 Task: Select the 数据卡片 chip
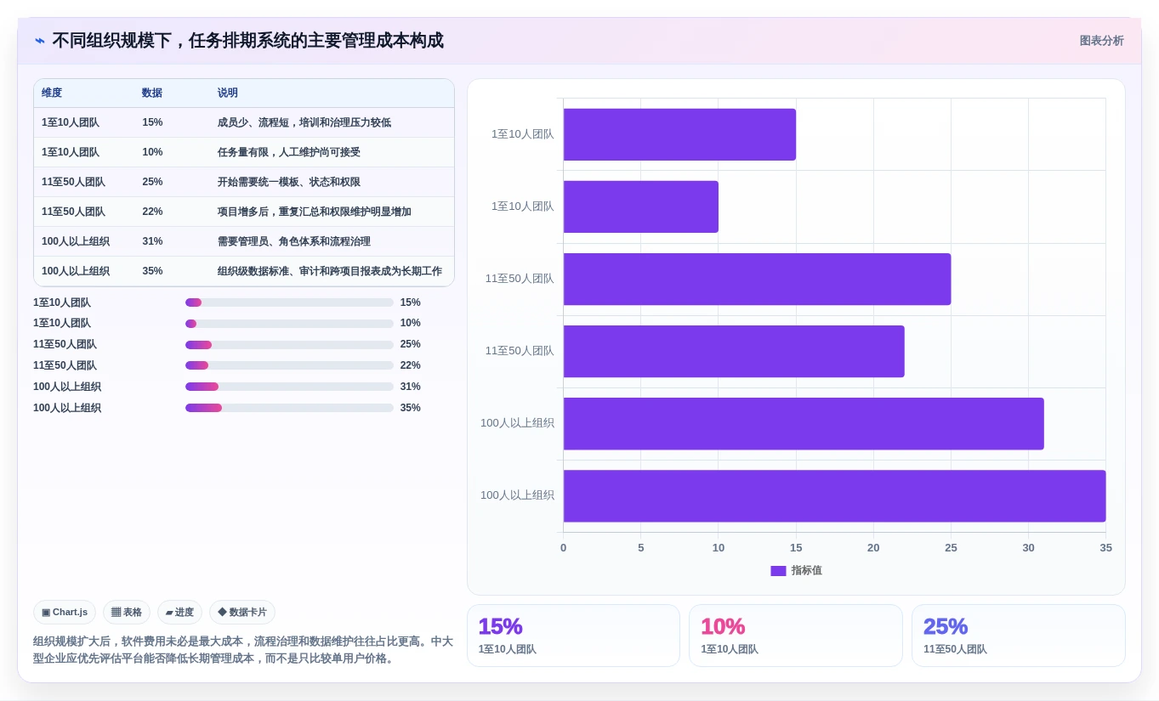242,612
